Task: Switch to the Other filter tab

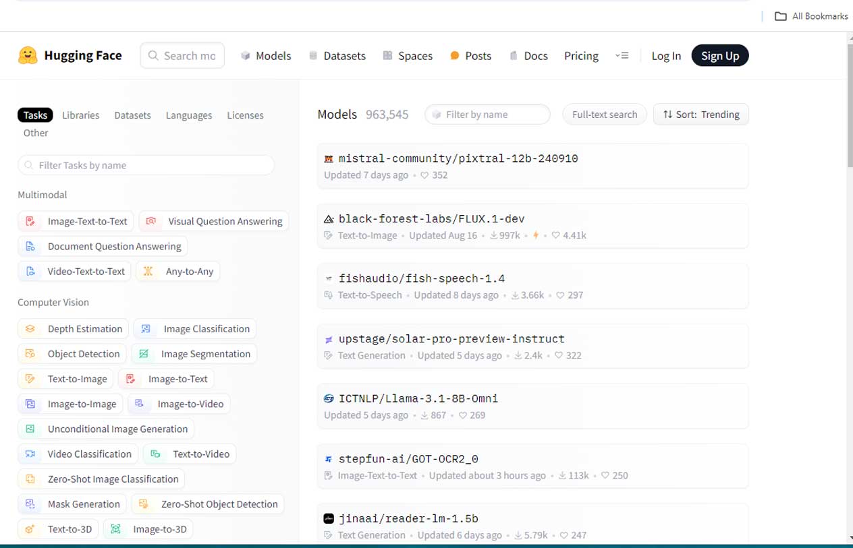Action: pyautogui.click(x=36, y=133)
